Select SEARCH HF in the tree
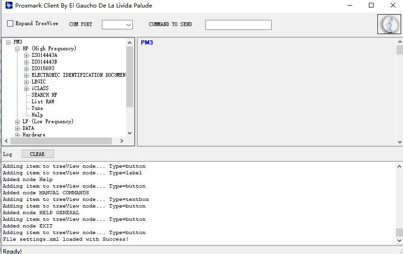Image resolution: width=403 pixels, height=254 pixels. point(44,95)
